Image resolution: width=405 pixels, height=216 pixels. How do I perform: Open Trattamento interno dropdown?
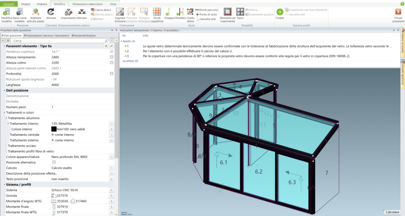click(112, 124)
